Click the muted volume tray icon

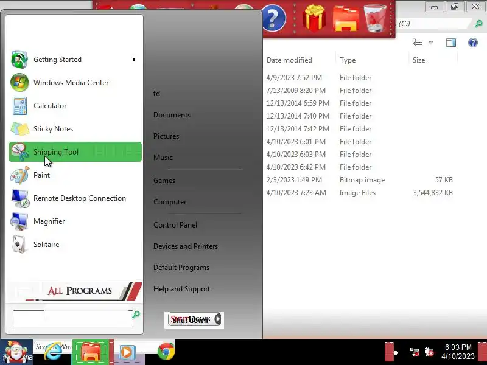pyautogui.click(x=429, y=352)
